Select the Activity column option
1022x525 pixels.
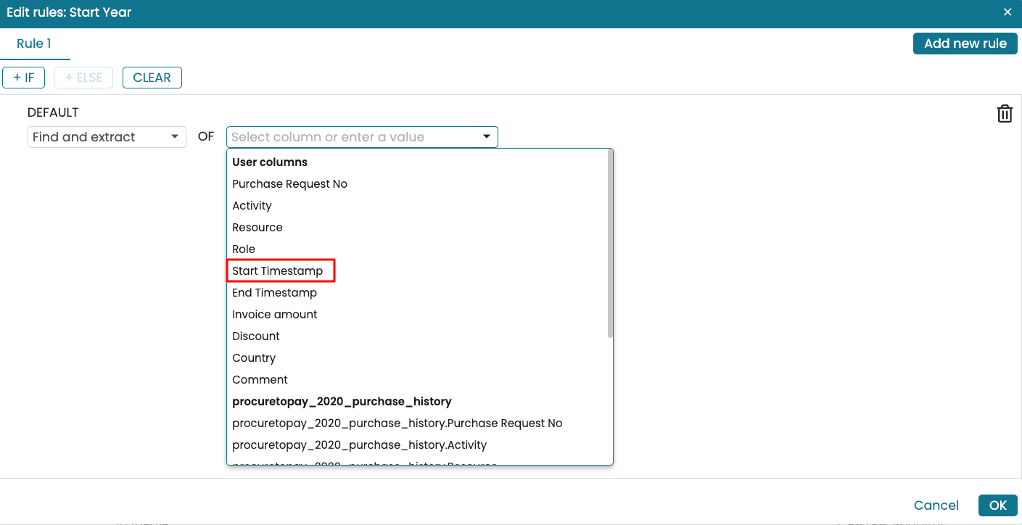coord(252,206)
